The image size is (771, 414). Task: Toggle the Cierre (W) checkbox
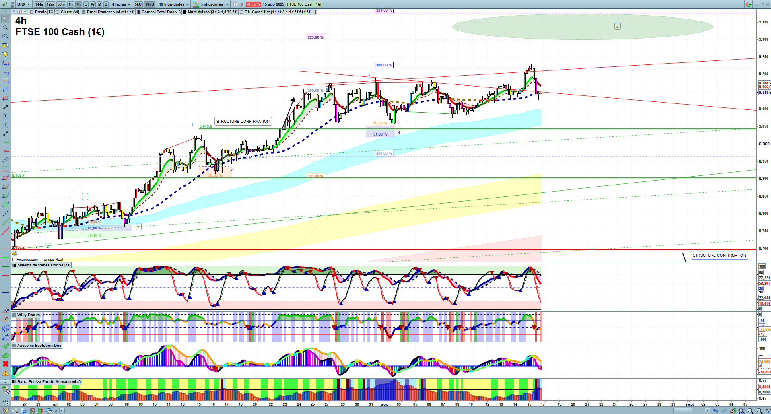click(x=58, y=12)
